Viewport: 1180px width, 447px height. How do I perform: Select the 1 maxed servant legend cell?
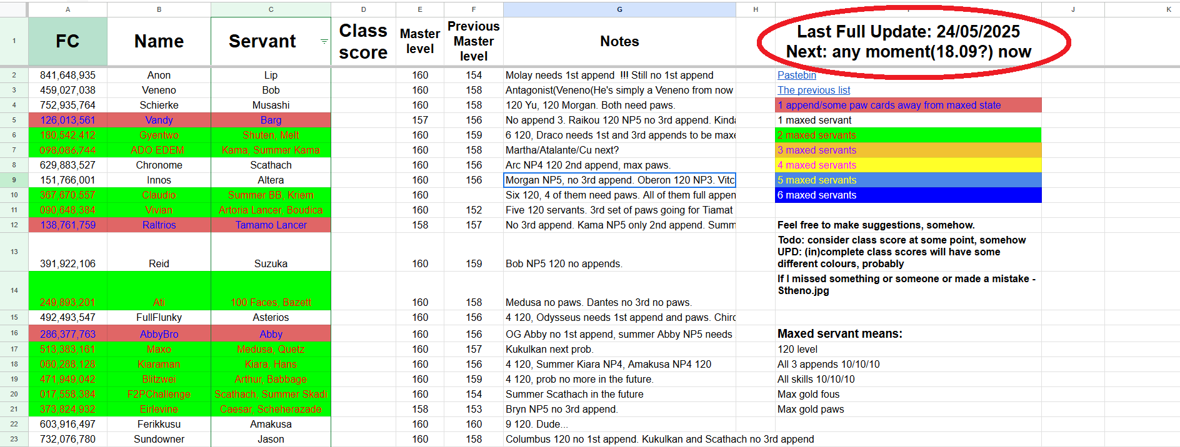(x=908, y=120)
